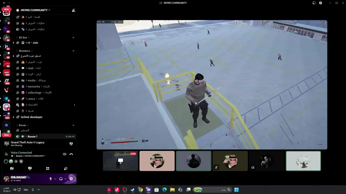Open the server folder icon

click(x=6, y=125)
